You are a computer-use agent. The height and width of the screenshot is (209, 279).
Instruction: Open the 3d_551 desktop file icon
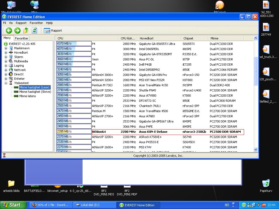[266, 5]
